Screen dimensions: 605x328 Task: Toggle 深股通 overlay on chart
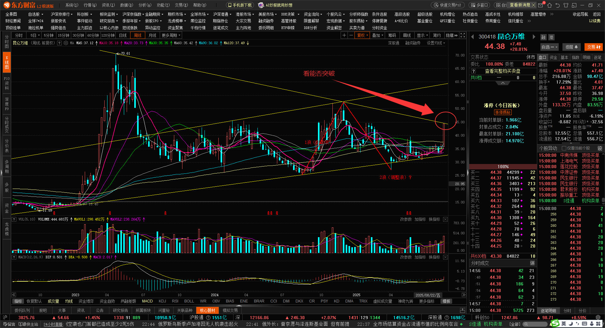394,43
